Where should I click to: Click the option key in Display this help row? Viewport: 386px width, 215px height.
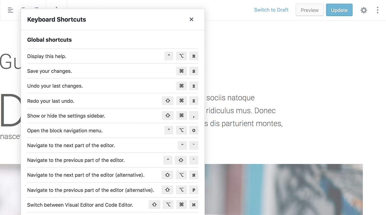(x=181, y=56)
